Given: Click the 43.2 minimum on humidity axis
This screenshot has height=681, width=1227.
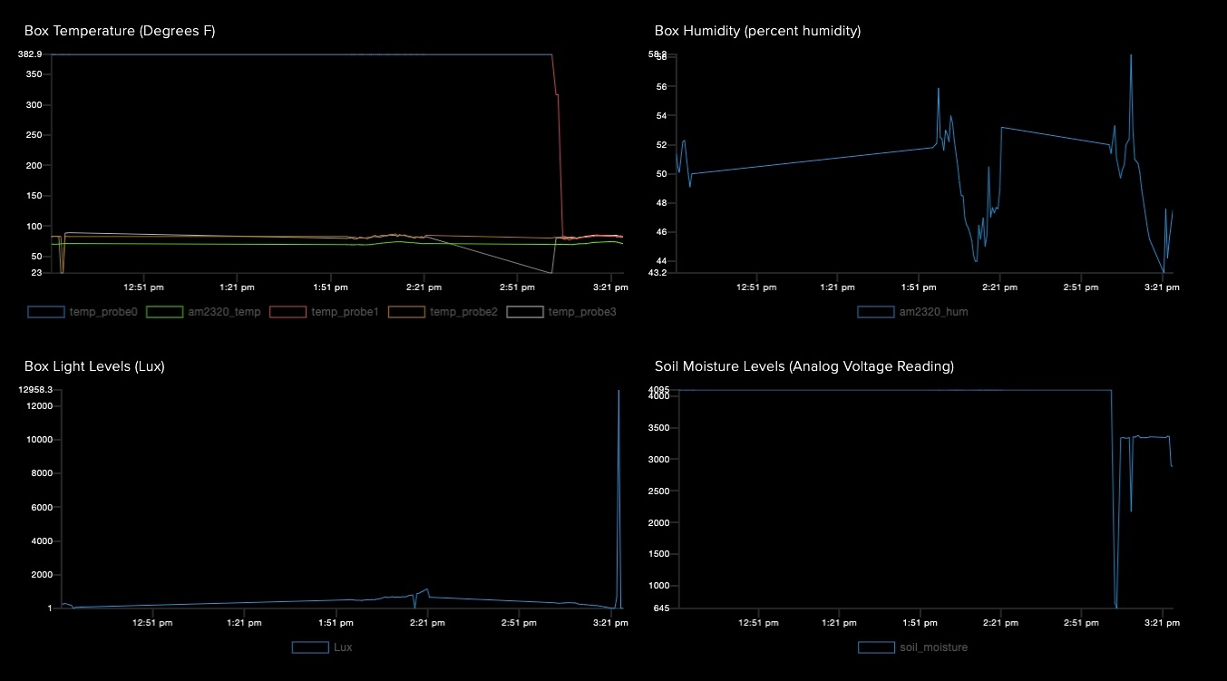Looking at the screenshot, I should [657, 272].
